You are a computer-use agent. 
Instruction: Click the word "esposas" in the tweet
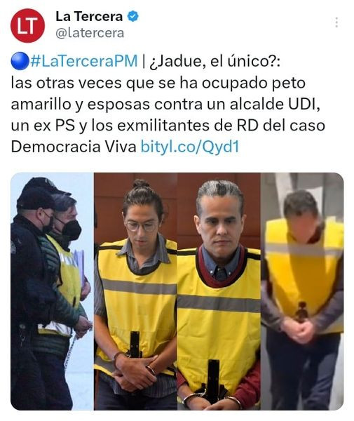118,105
